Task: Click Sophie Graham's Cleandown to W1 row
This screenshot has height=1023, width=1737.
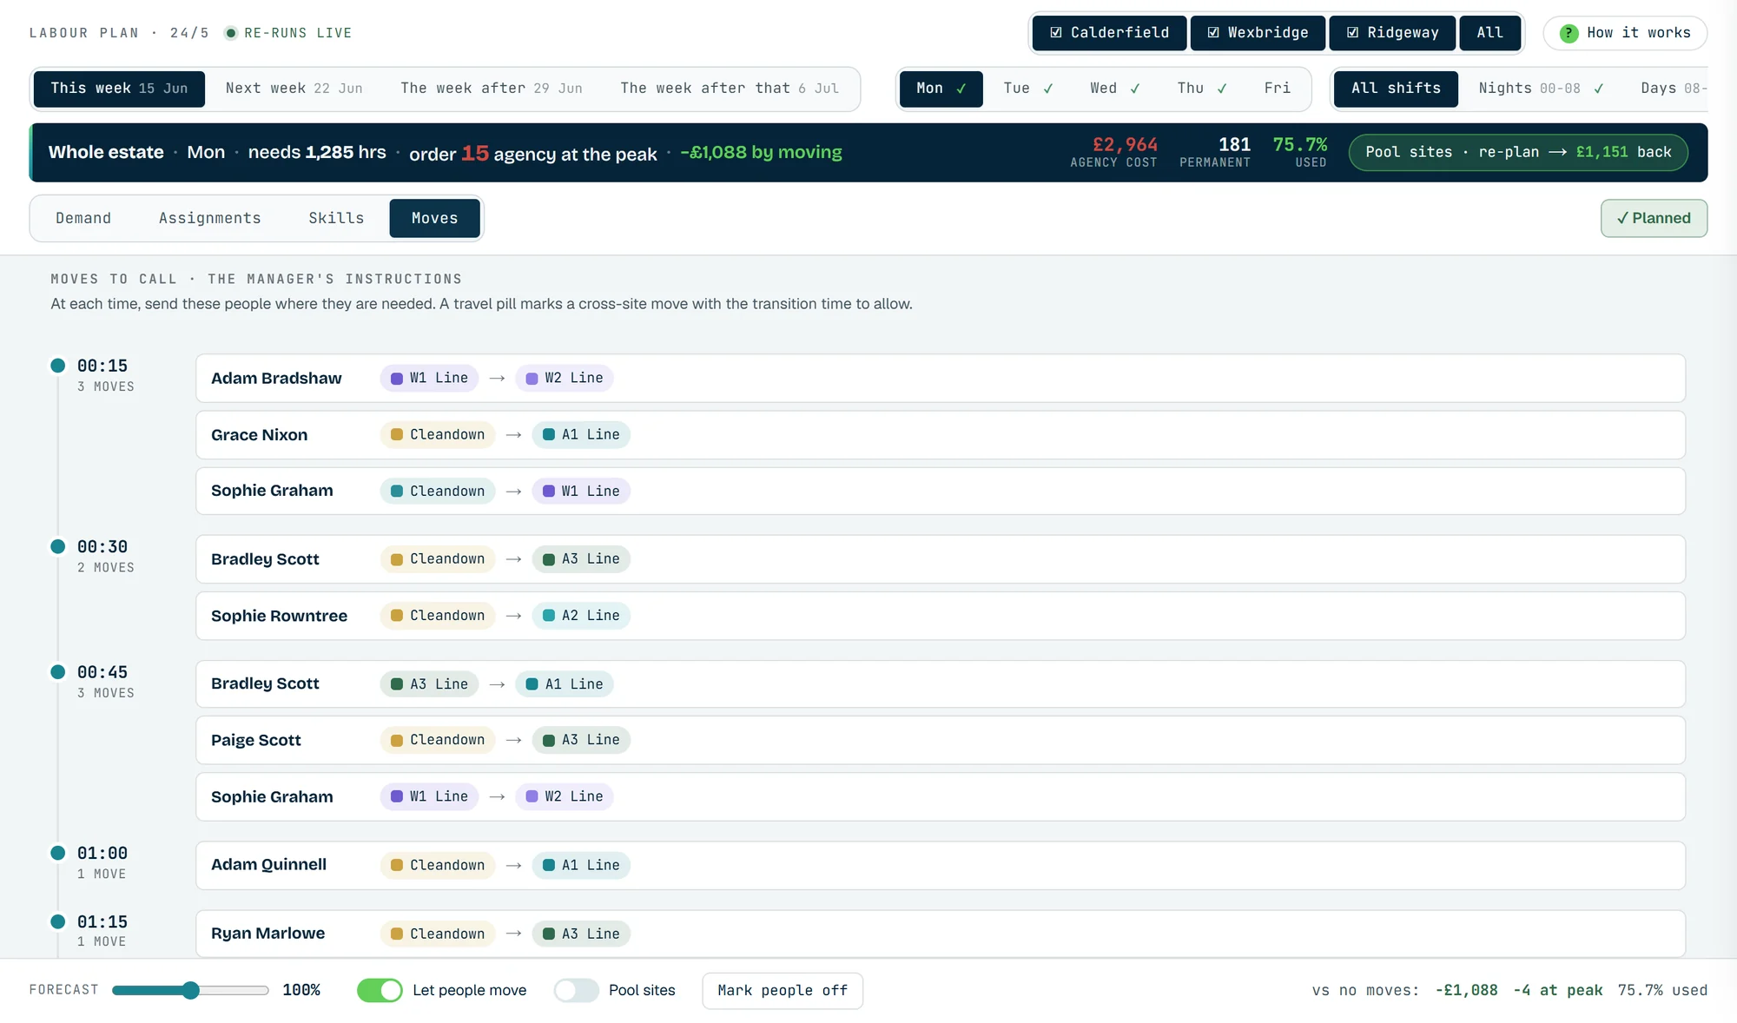Action: tap(941, 491)
